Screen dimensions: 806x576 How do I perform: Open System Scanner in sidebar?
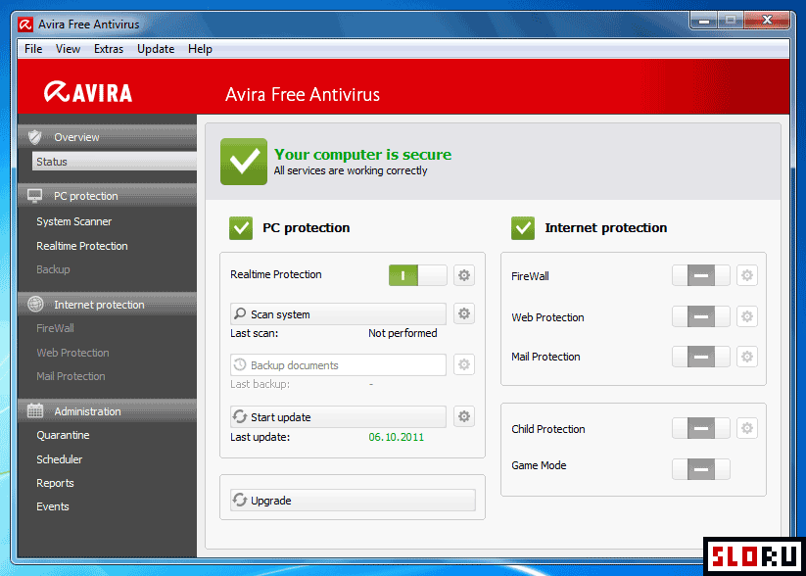[x=74, y=221]
